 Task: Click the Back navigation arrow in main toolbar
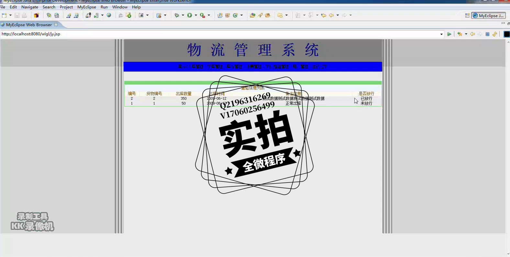(x=331, y=15)
